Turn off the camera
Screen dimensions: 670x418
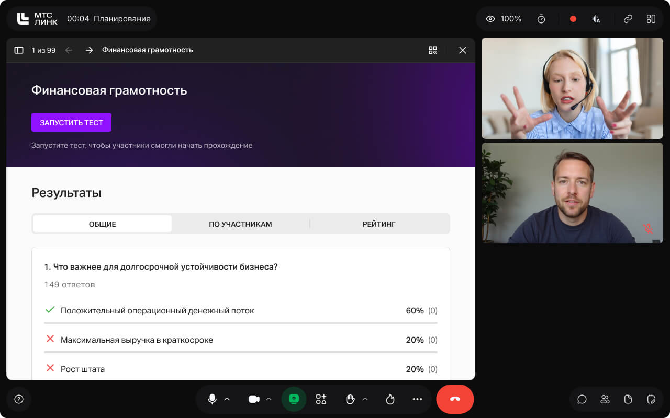click(x=254, y=399)
